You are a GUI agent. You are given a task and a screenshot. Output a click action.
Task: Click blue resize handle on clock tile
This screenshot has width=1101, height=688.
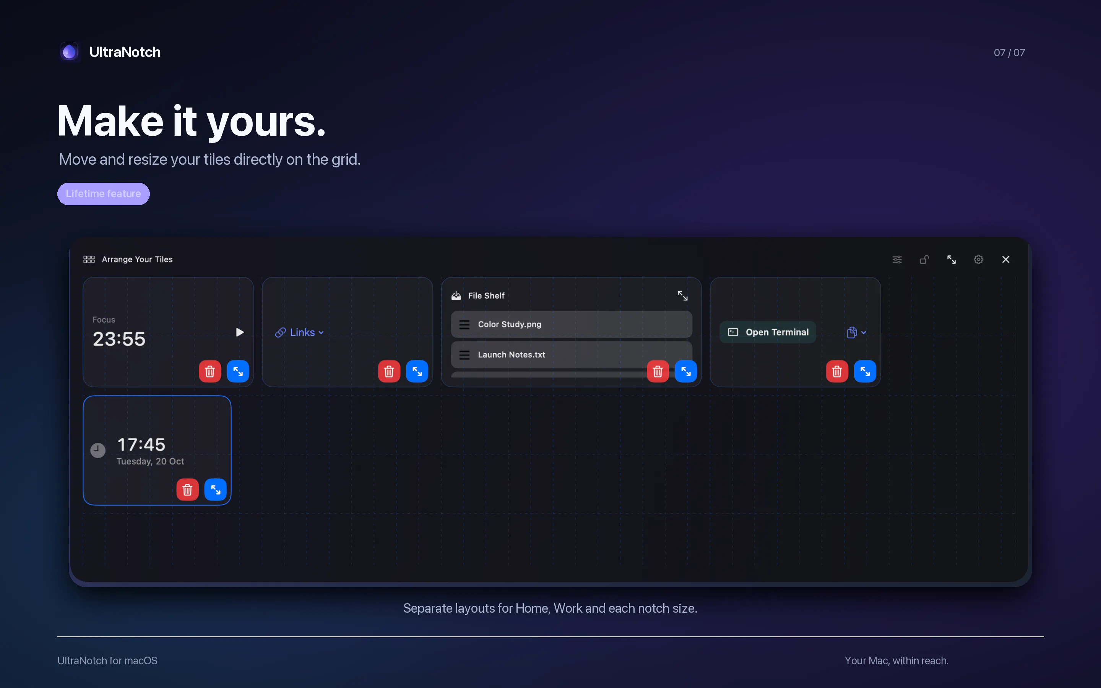[216, 490]
